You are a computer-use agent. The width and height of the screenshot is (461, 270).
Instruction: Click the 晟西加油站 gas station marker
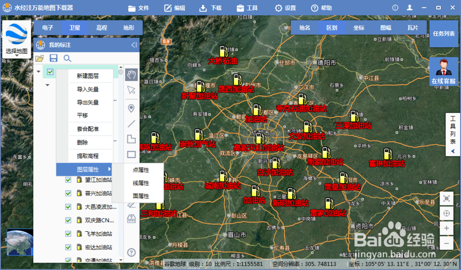coord(237,80)
